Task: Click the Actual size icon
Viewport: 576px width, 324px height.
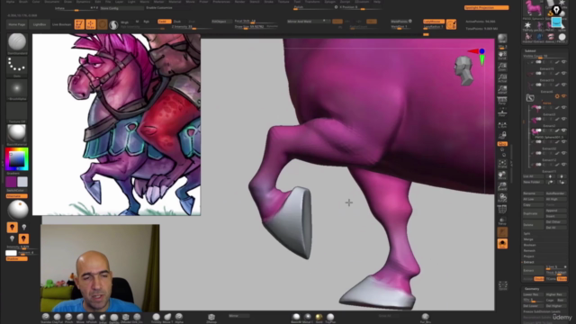Action: (x=502, y=78)
